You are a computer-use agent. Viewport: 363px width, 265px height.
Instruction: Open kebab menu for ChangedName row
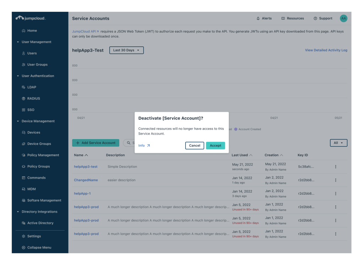tap(335, 180)
